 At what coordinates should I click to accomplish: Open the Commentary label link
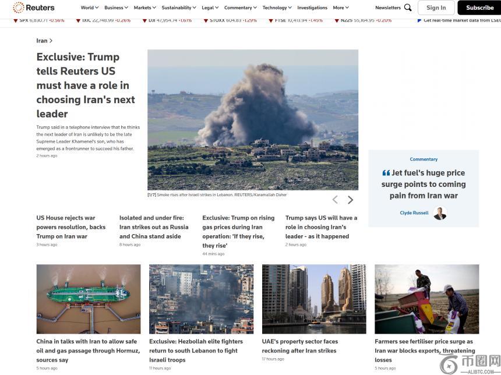[x=424, y=159]
